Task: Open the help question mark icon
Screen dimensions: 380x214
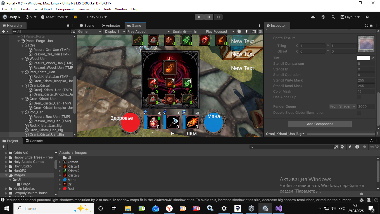Action: coord(367,17)
